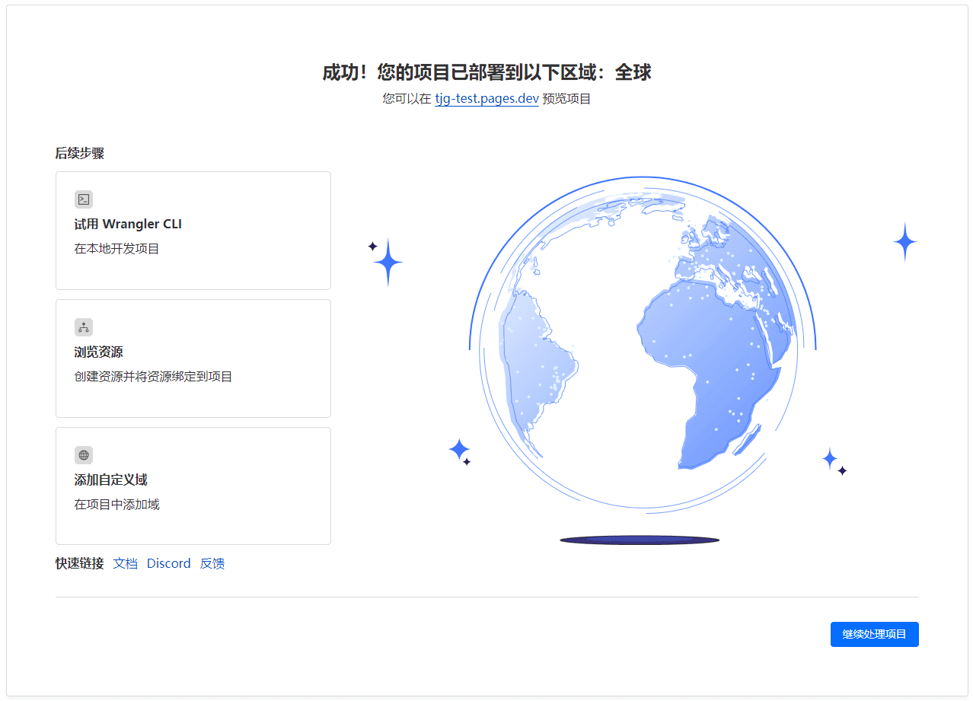Click the success heading about global deployment
Viewport: 973px width, 701px height.
(x=486, y=72)
